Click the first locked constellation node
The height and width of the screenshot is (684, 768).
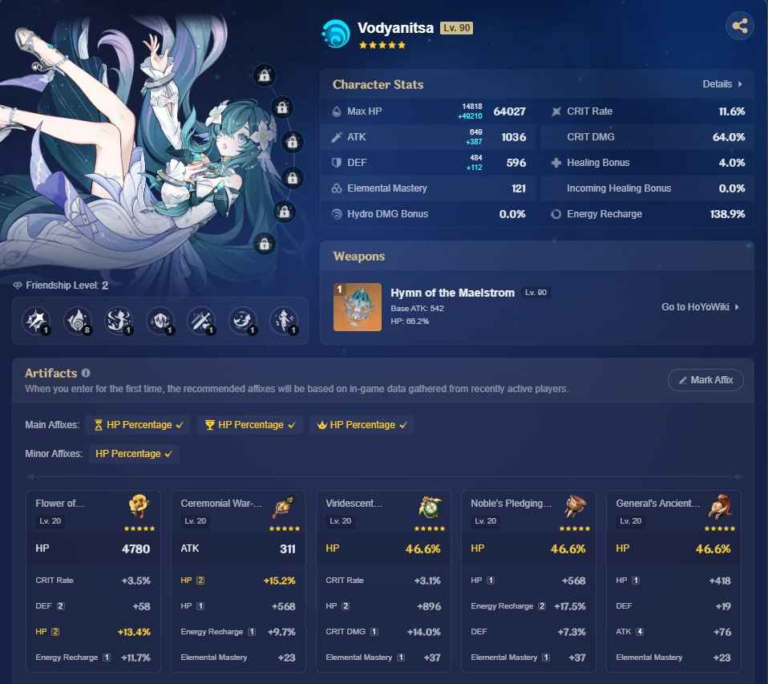point(264,75)
